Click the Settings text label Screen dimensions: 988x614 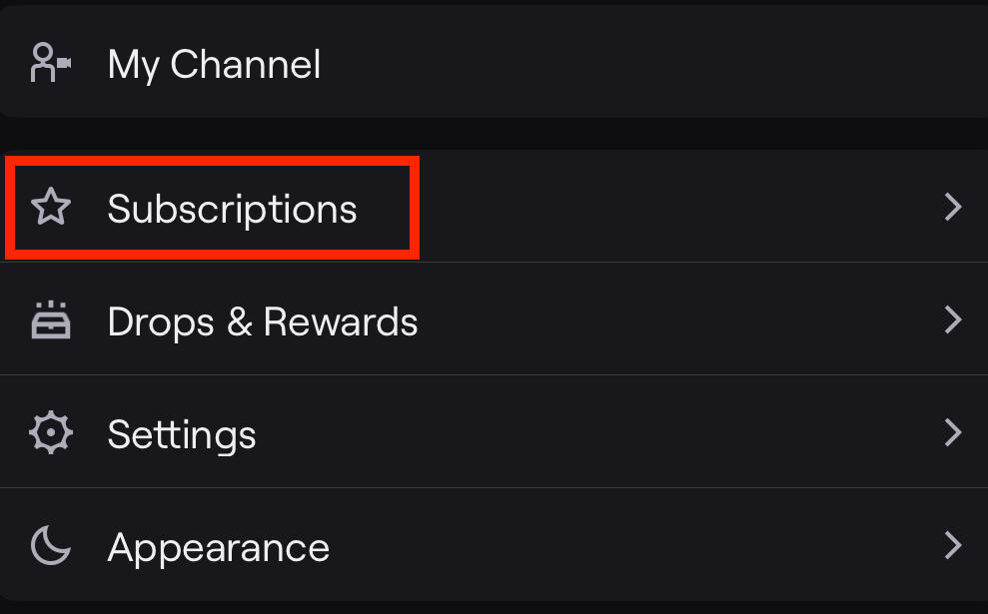[x=182, y=433]
